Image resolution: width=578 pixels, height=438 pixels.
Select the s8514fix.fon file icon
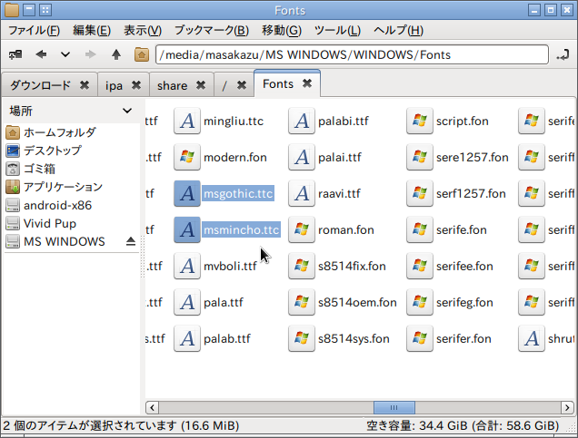point(302,266)
